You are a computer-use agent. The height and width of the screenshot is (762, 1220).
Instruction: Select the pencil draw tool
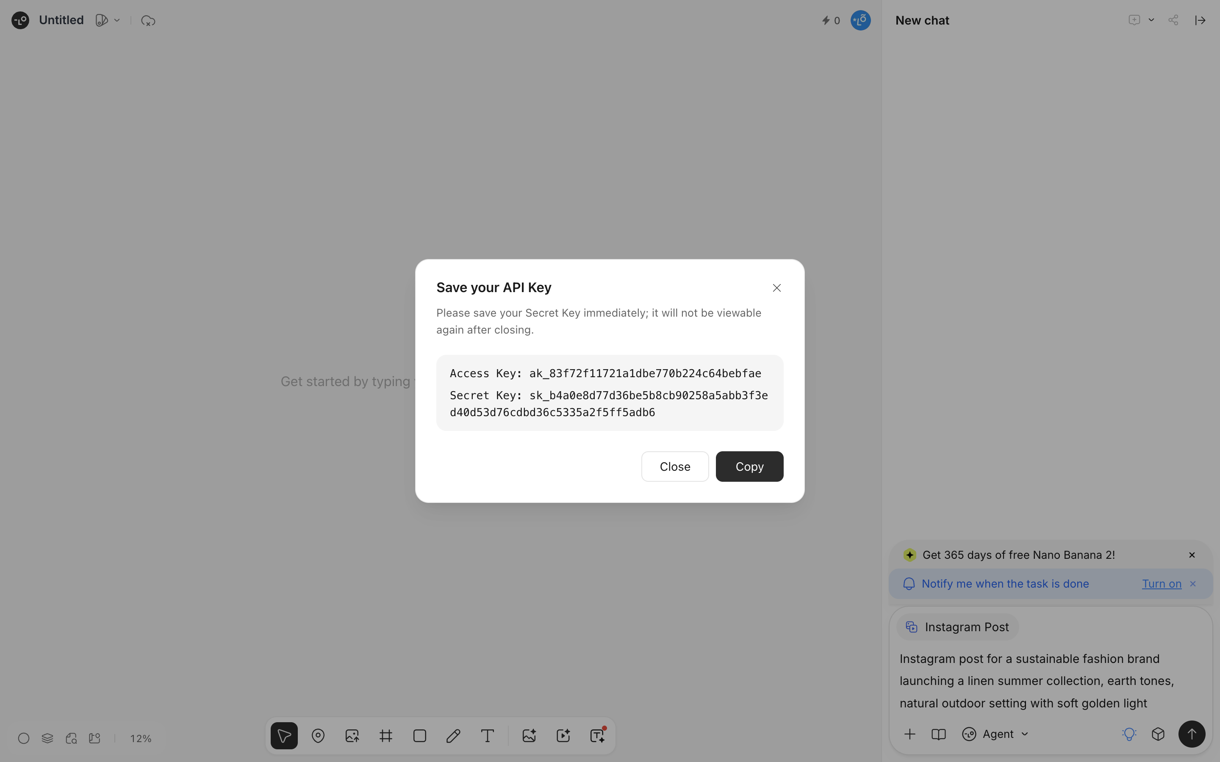453,736
